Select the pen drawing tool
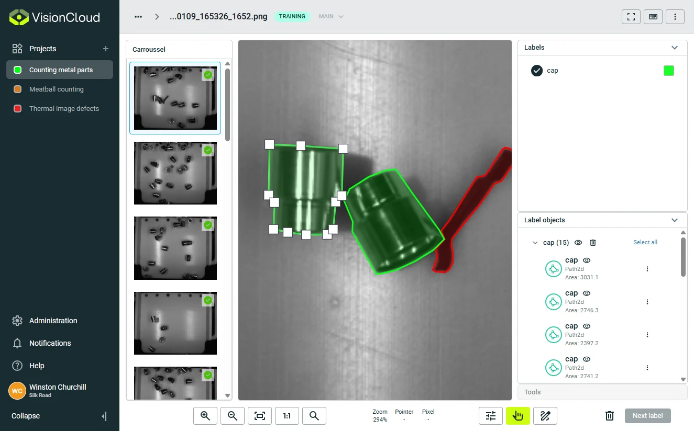Screen dimensions: 694x431 [545, 416]
